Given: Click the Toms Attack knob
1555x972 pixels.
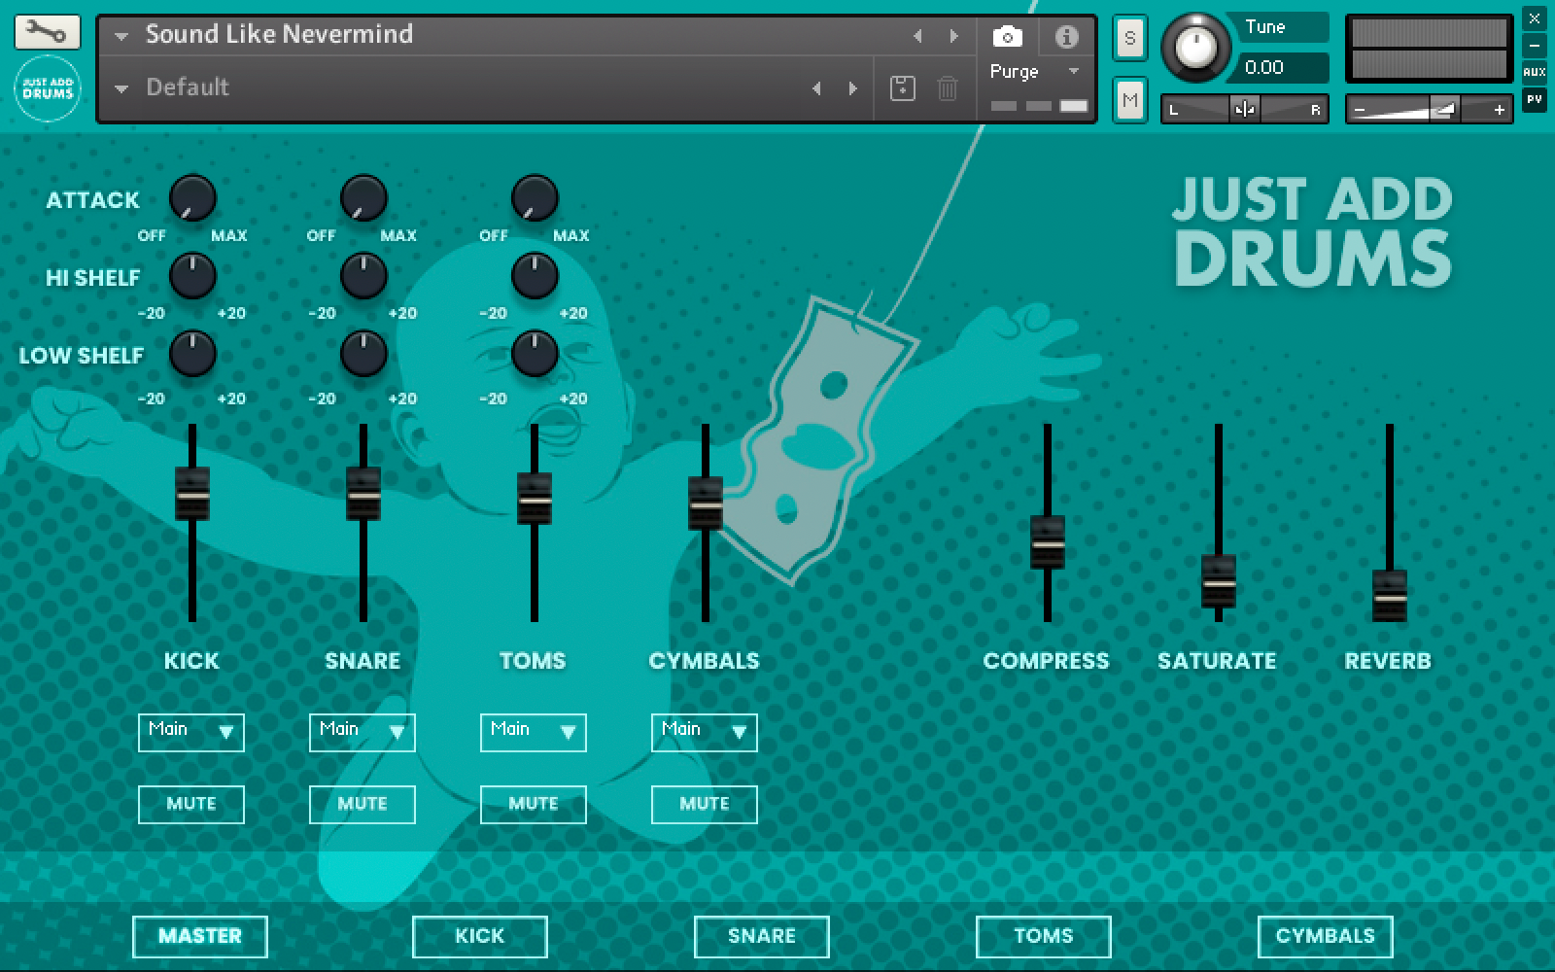Looking at the screenshot, I should click(535, 197).
